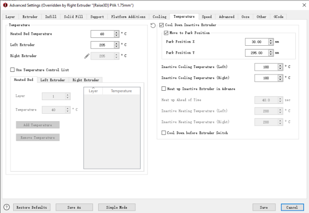Increase Park Position X spinner value
Viewport: 309px width, 213px height.
point(271,40)
